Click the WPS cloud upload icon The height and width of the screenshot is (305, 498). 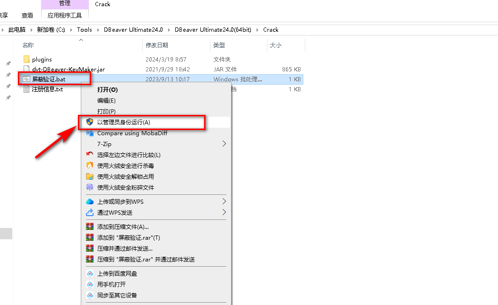pos(90,201)
